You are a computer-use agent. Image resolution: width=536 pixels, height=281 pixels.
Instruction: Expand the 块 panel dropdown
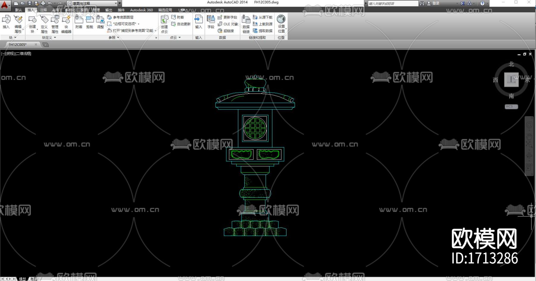point(13,37)
